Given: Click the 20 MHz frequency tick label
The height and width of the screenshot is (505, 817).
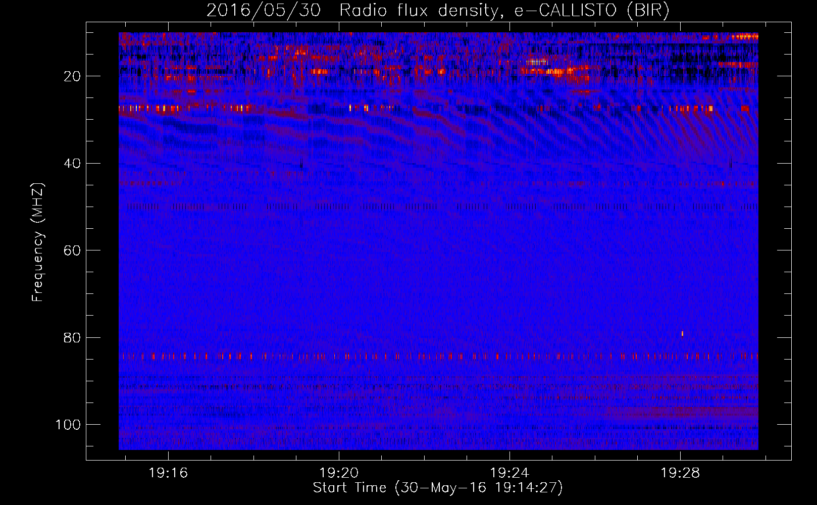Looking at the screenshot, I should (72, 76).
